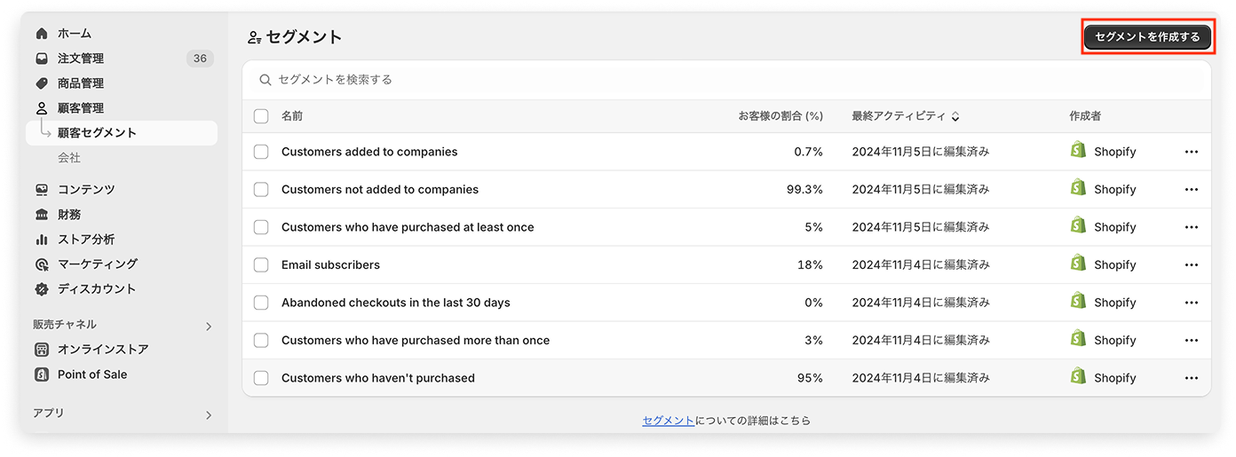Image resolution: width=1236 pixels, height=457 pixels.
Task: Expand the アプリ section chevron
Action: 209,414
